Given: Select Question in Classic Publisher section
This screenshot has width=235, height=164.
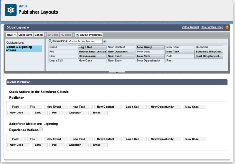Looking at the screenshot, I should coord(78,113).
